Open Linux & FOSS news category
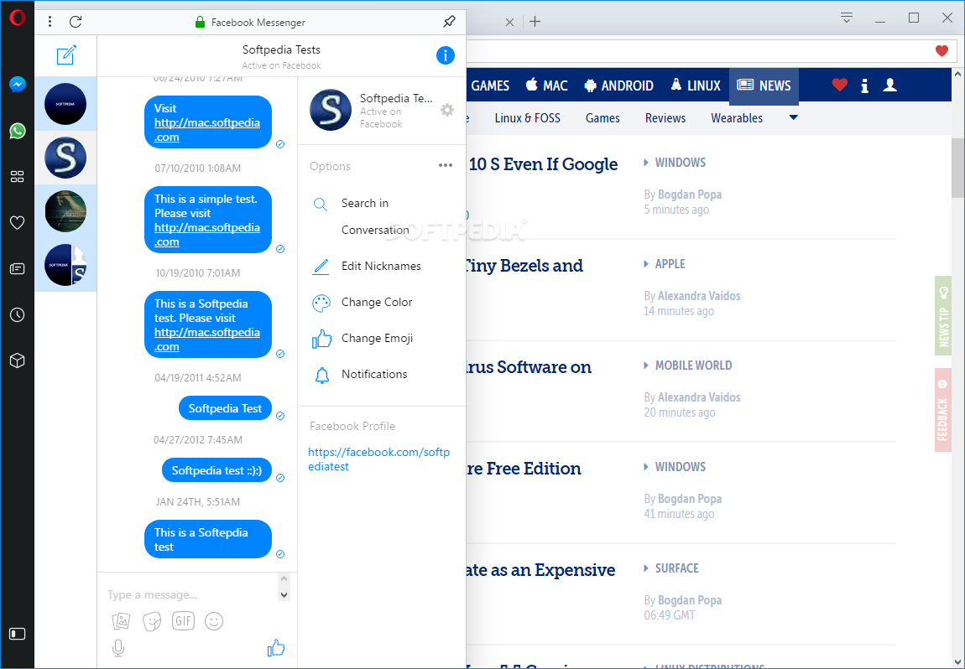 pos(528,118)
